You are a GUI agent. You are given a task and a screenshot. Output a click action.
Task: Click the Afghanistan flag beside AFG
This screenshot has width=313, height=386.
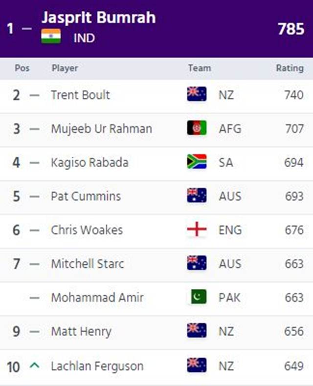coord(197,128)
